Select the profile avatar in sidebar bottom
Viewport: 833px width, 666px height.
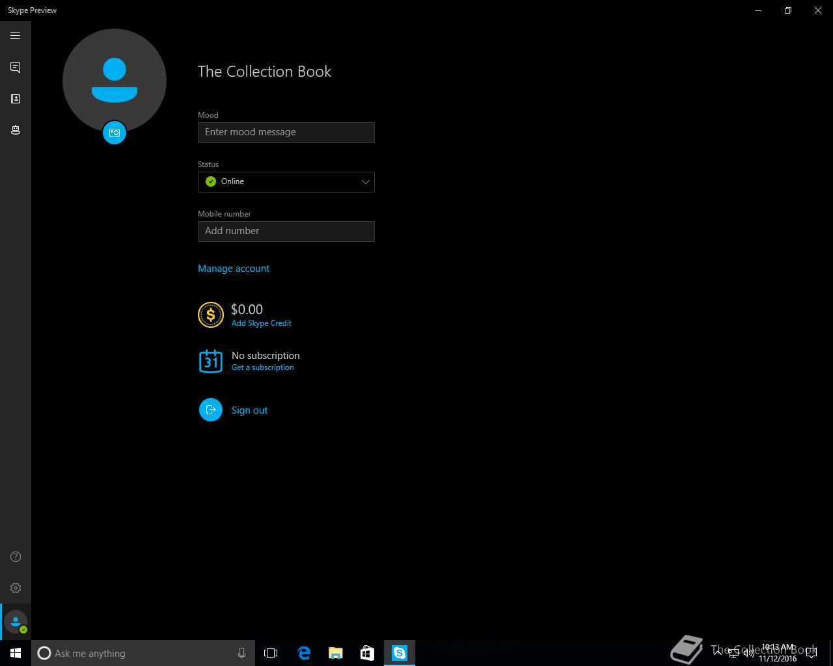[x=16, y=622]
